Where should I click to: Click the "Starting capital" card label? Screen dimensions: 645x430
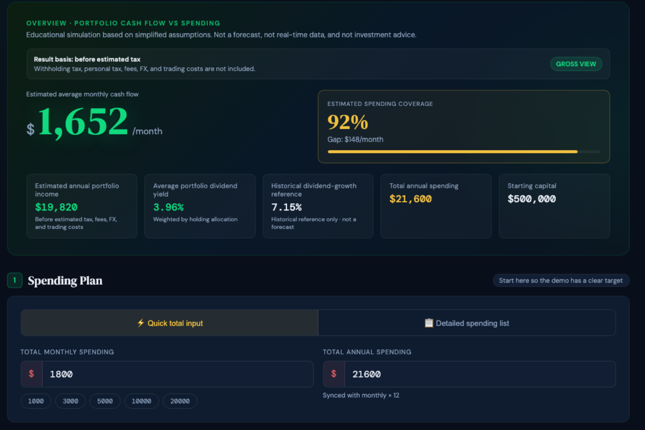(x=532, y=186)
